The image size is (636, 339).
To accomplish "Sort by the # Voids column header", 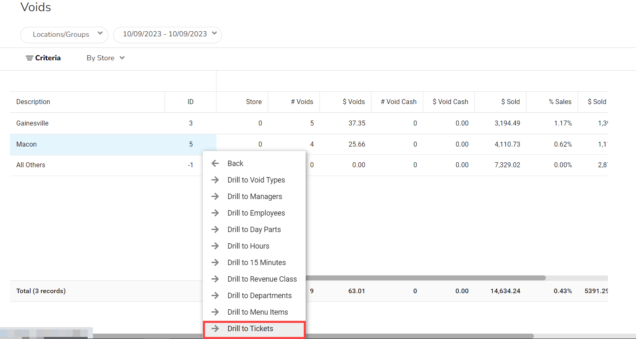I will pos(302,102).
